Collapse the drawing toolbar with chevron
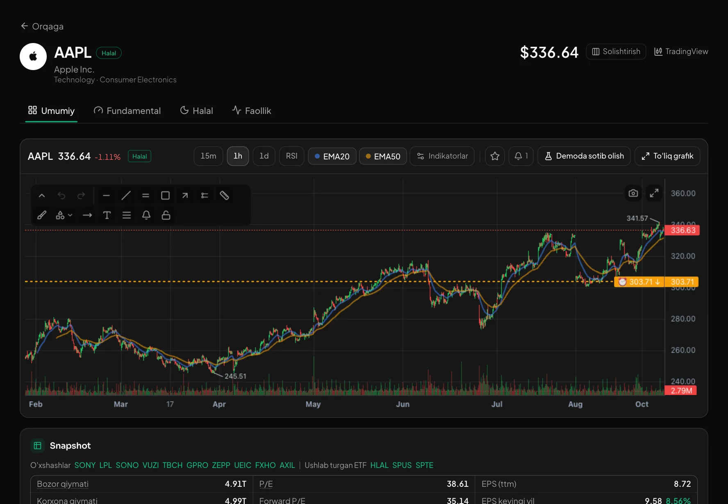The image size is (728, 504). coord(42,195)
